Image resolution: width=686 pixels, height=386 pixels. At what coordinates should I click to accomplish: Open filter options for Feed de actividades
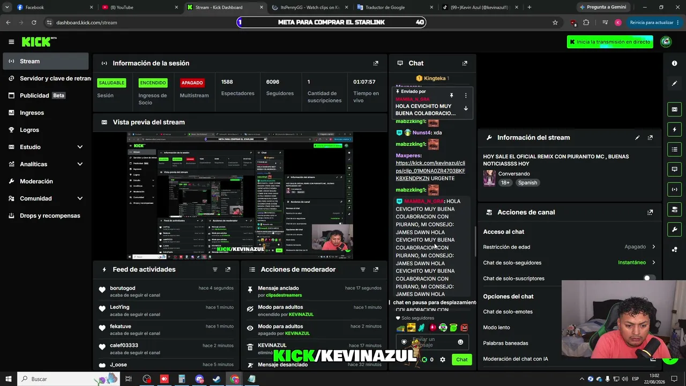215,270
